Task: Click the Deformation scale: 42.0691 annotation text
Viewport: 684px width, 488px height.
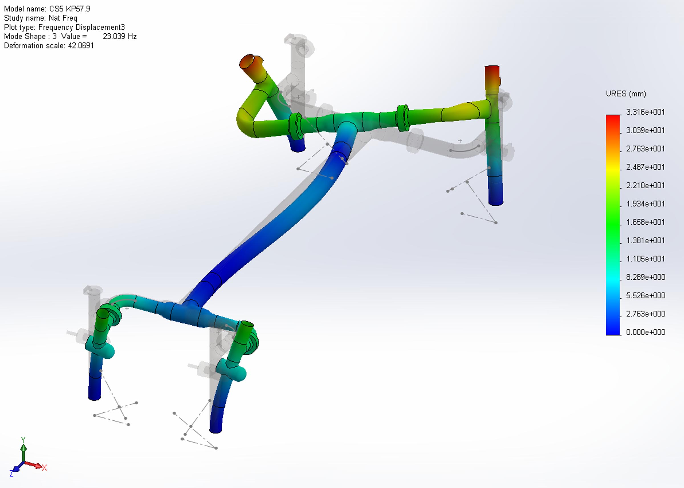Action: tap(48, 46)
